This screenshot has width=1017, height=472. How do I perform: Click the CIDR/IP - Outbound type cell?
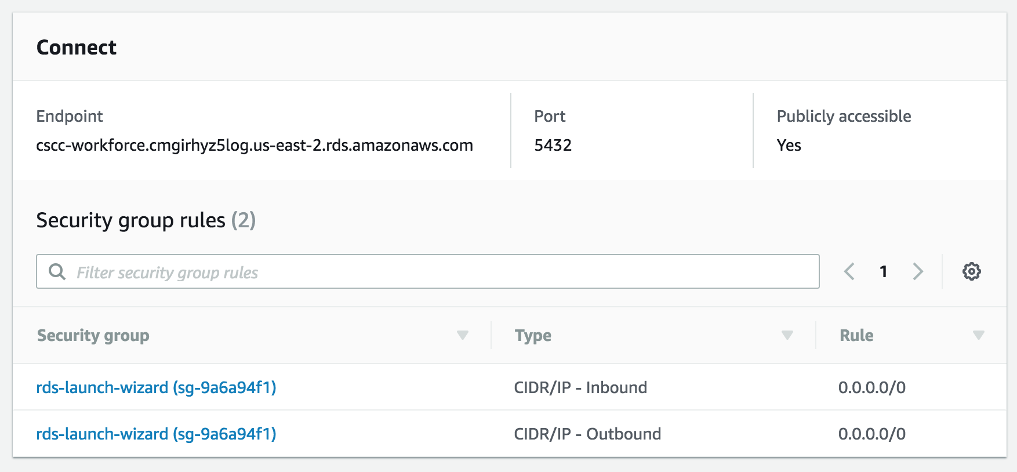[x=587, y=434]
